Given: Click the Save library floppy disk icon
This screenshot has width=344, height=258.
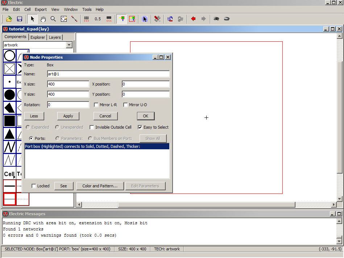Looking at the screenshot, I should coord(20,19).
